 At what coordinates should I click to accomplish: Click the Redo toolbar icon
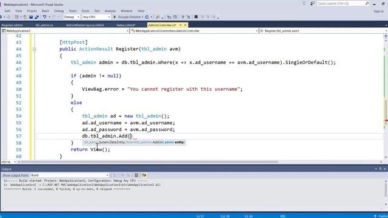pyautogui.click(x=54, y=17)
